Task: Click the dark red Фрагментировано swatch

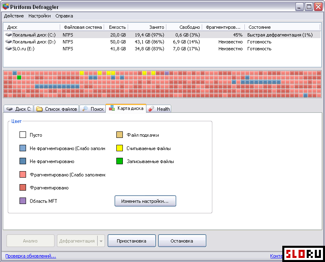Action: tap(23, 188)
